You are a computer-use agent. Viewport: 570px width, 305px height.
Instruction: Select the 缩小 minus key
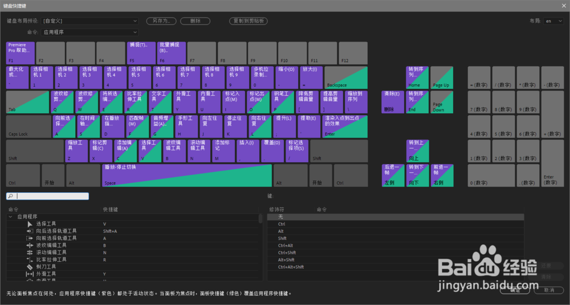(x=287, y=78)
